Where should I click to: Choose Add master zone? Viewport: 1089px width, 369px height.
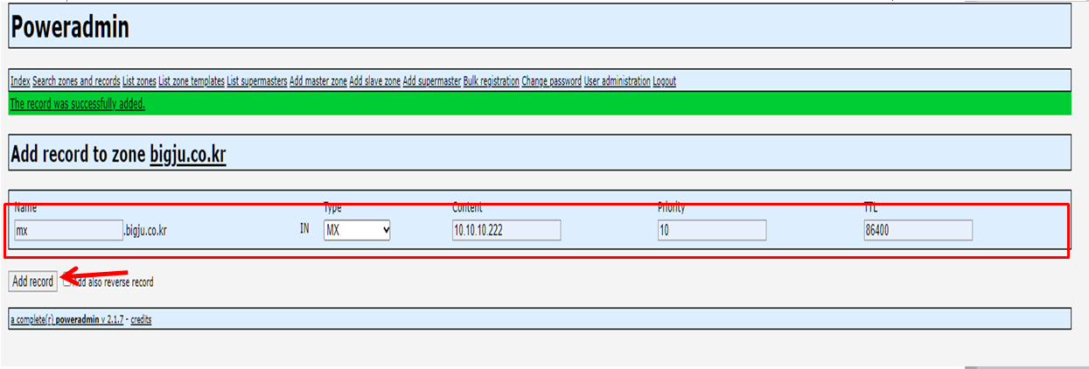coord(318,81)
